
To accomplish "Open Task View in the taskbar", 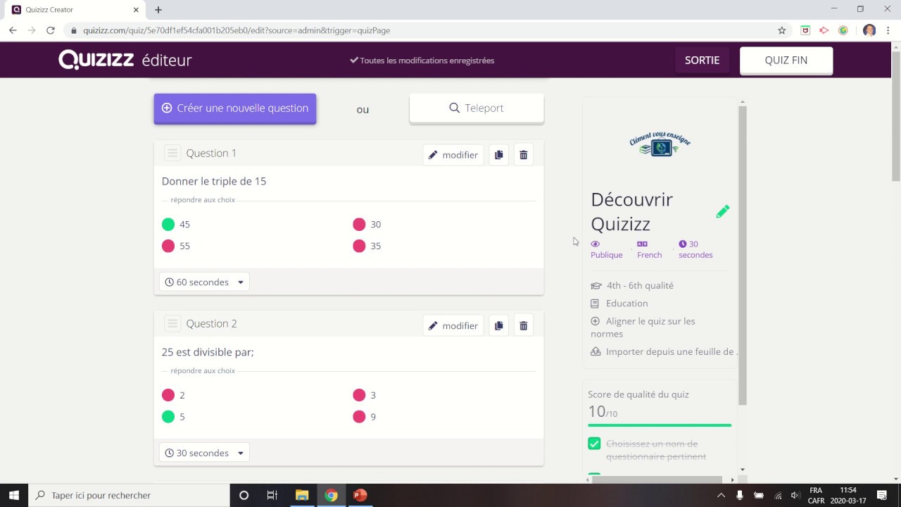I will coord(272,495).
